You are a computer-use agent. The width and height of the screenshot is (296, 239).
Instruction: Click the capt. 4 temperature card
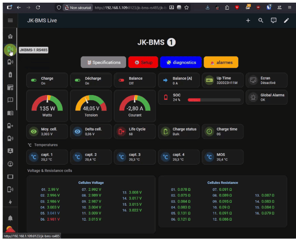(x=179, y=157)
